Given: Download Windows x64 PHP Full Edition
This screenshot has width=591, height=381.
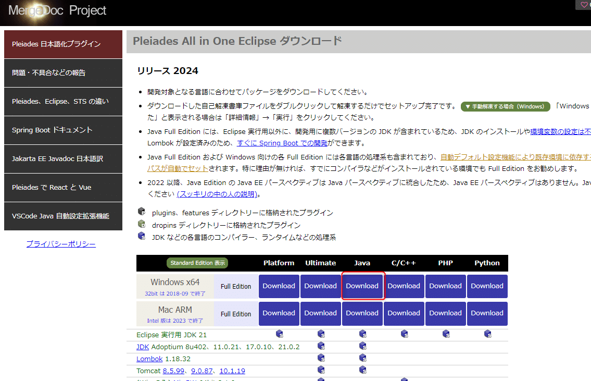Looking at the screenshot, I should [446, 286].
